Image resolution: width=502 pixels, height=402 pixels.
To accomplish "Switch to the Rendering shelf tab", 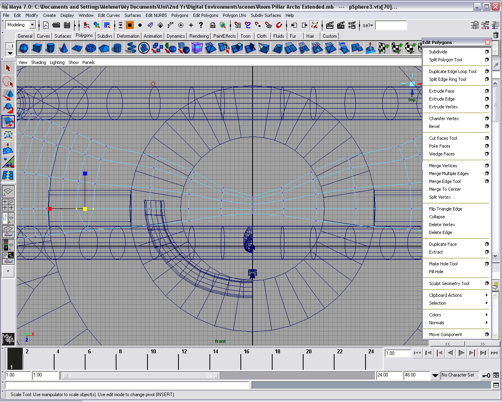I will (x=199, y=36).
